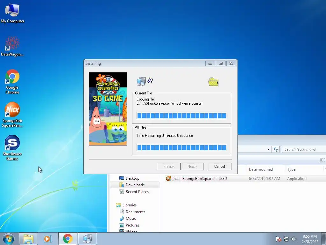Open DataWagon desktop shortcut
Image resolution: width=326 pixels, height=245 pixels.
(12, 46)
